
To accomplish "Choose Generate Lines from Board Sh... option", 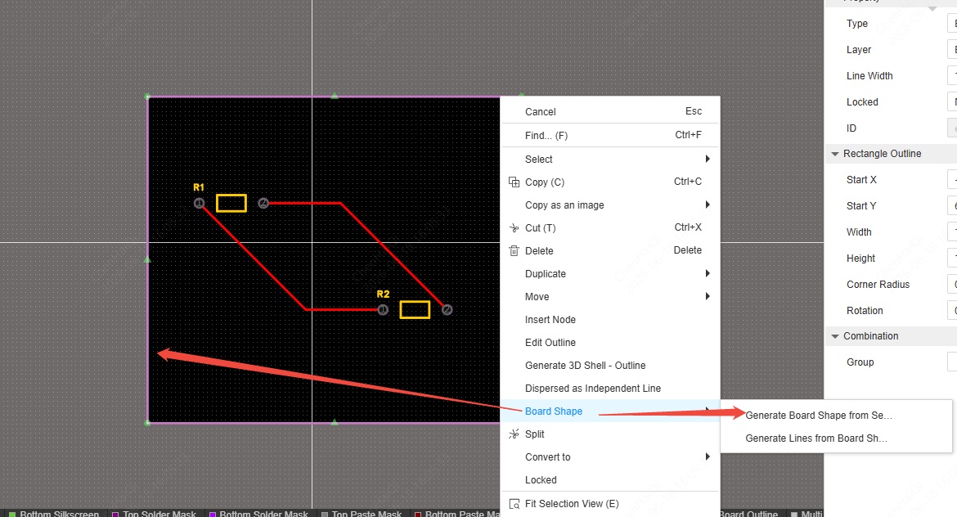I will 836,438.
